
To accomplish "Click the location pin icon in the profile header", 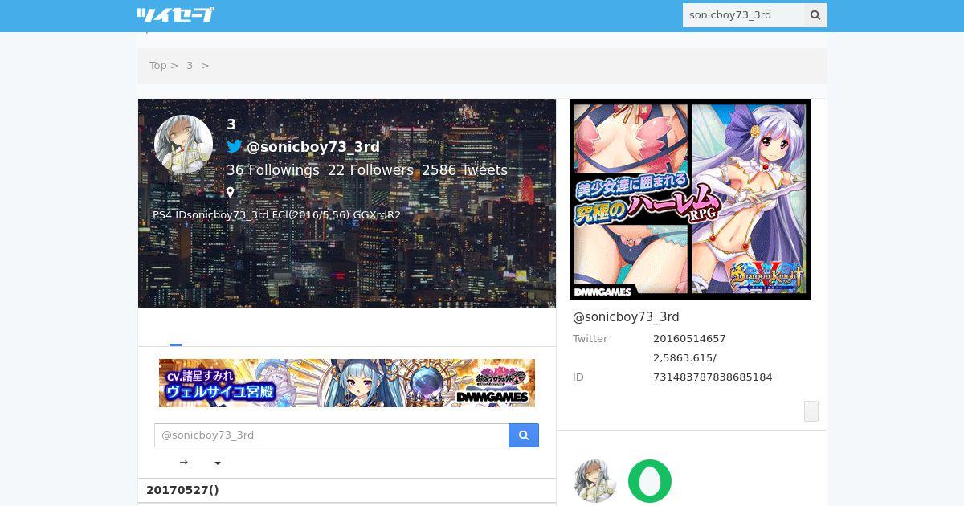I will pyautogui.click(x=231, y=193).
